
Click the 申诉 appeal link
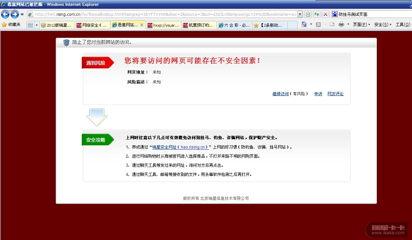(318, 94)
